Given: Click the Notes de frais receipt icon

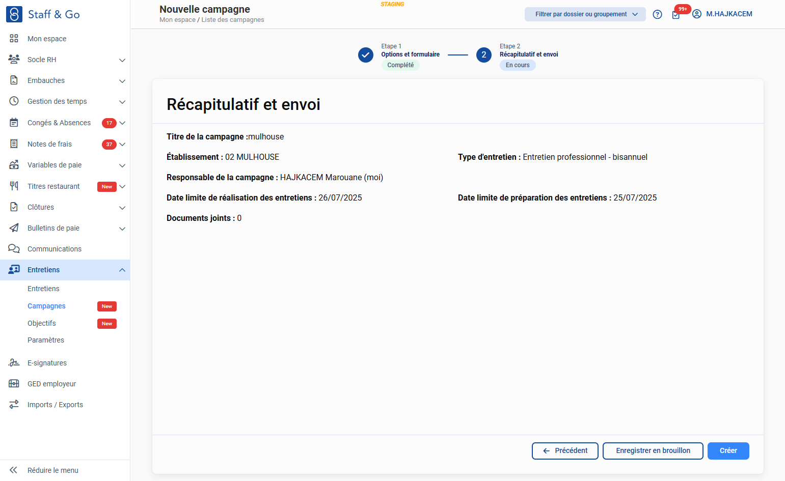Looking at the screenshot, I should 14,144.
